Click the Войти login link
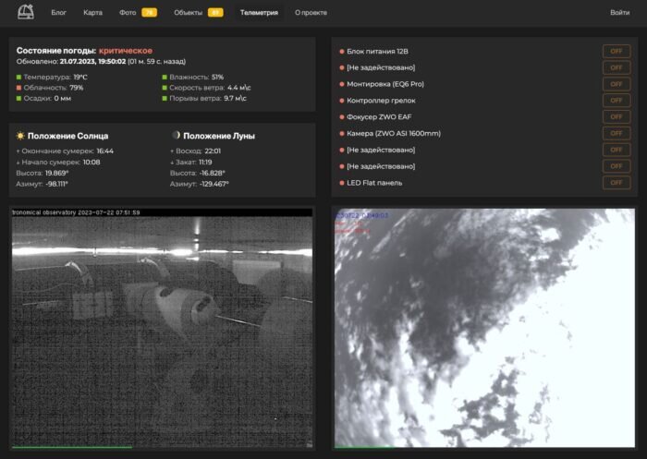647x459 pixels. [620, 12]
